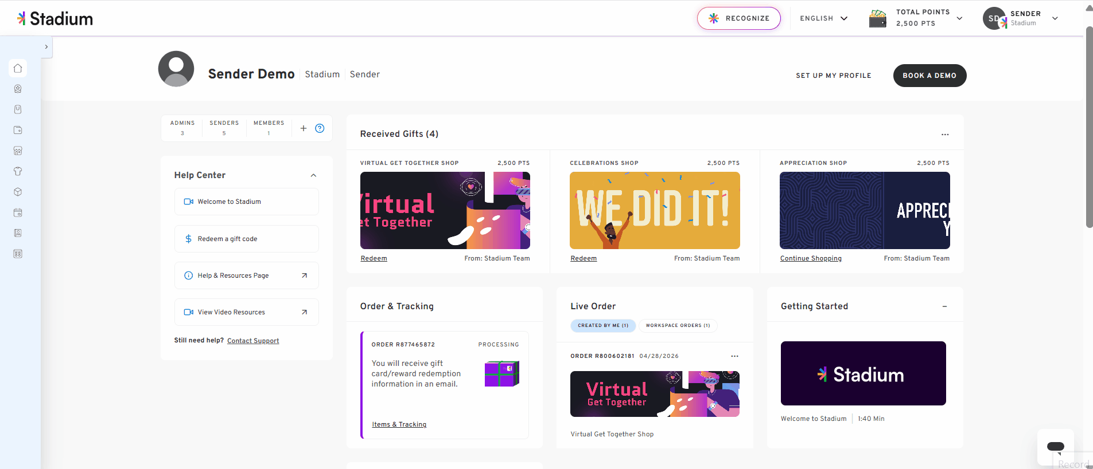Open View Video Resources
Viewport: 1093px width, 469px height.
point(247,312)
